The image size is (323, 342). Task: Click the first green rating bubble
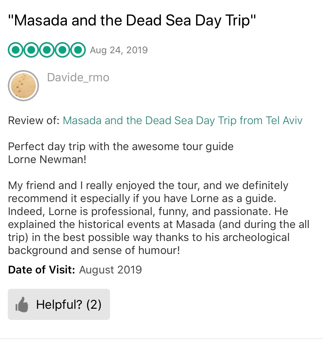point(16,50)
